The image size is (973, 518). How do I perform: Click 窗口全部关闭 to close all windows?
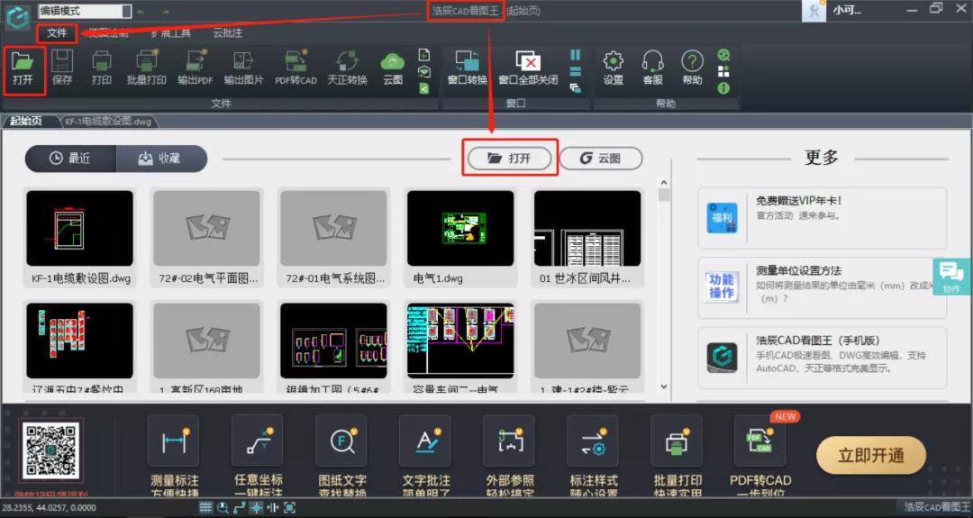coord(528,68)
